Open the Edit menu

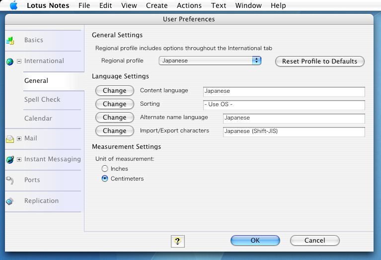(x=105, y=5)
